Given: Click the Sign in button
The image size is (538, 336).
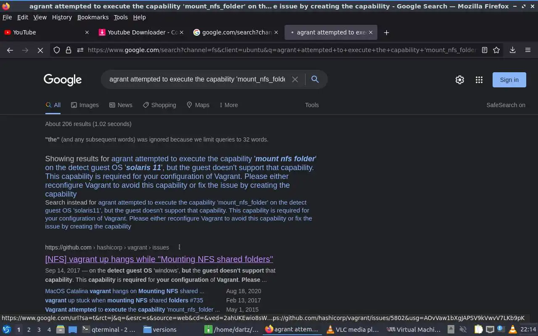Looking at the screenshot, I should tap(509, 80).
